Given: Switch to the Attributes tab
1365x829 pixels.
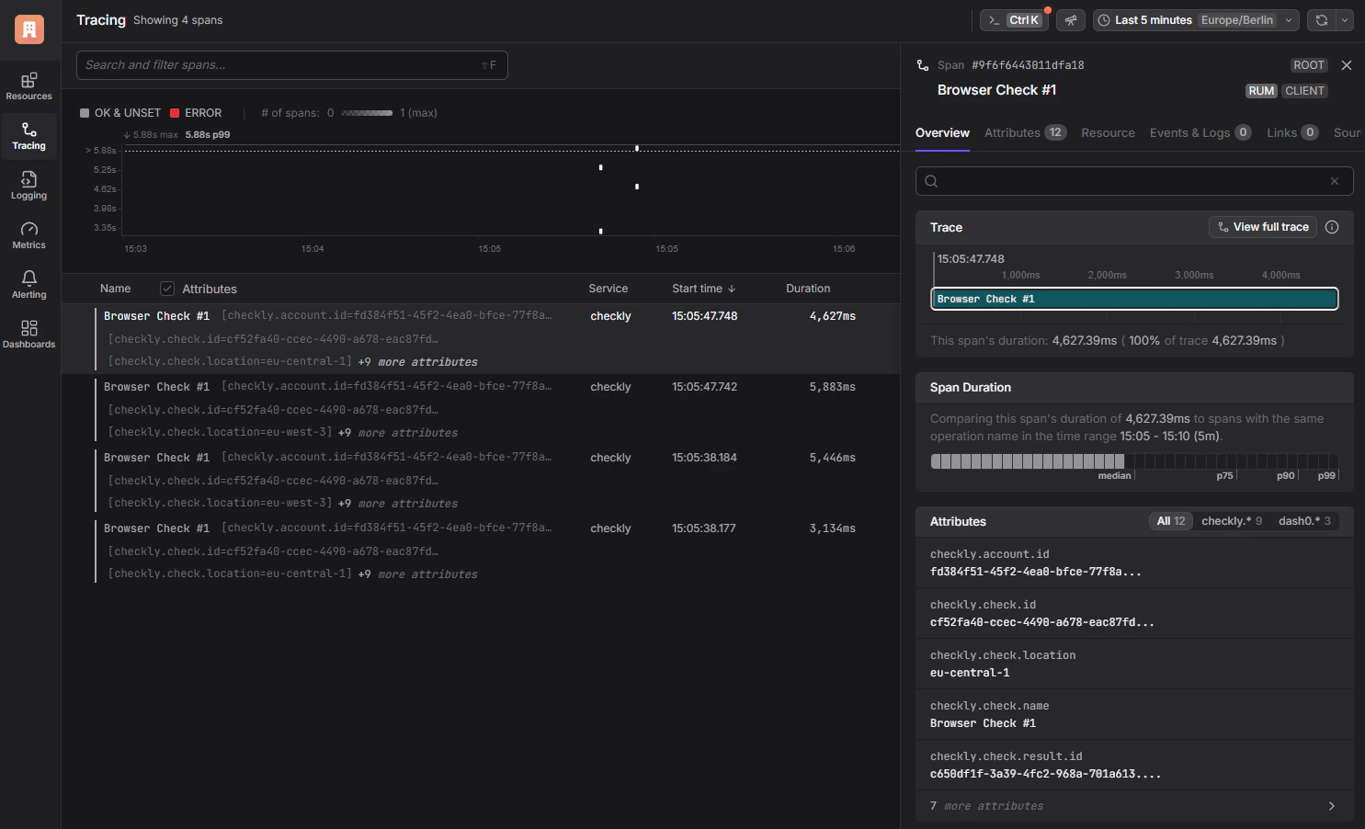Looking at the screenshot, I should [1011, 132].
